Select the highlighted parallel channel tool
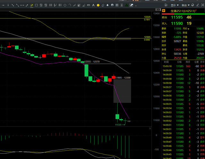205x159 pixels. (32, 5)
